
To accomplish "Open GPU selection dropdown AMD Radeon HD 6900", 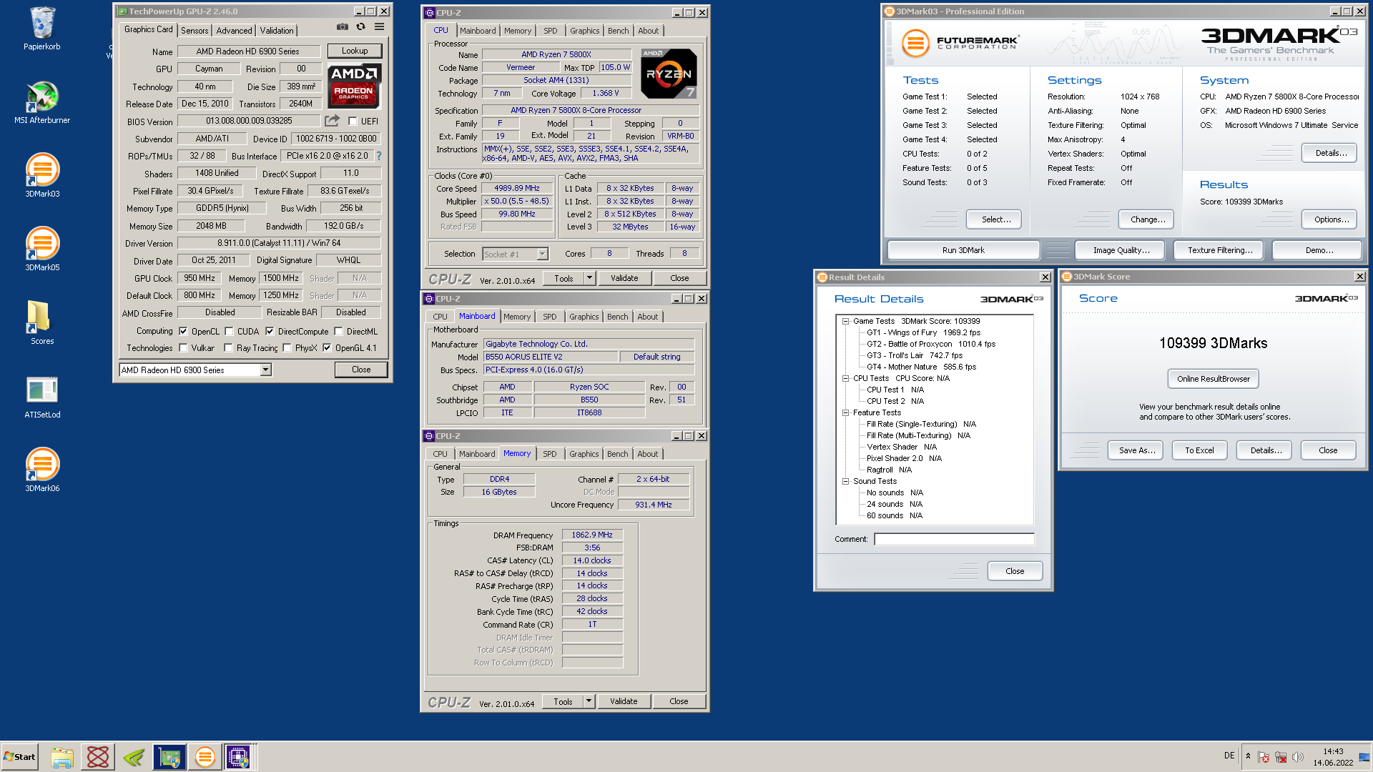I will coord(195,370).
